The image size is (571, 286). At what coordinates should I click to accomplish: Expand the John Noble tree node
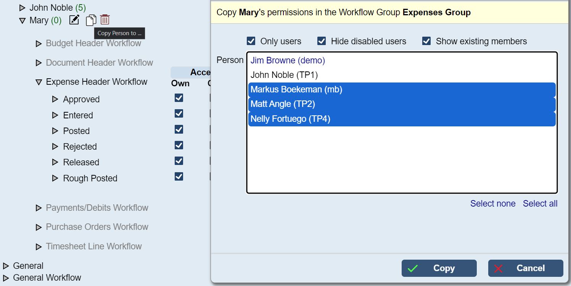(x=22, y=8)
